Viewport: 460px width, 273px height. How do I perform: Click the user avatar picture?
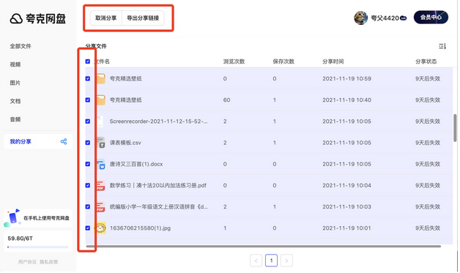pyautogui.click(x=362, y=18)
